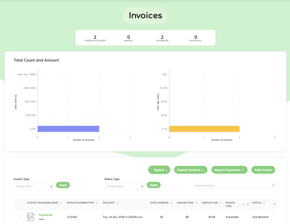
Task: Click Import Invoices button
Action: pyautogui.click(x=191, y=170)
